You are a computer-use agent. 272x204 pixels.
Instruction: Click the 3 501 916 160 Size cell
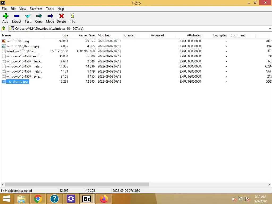[59, 51]
